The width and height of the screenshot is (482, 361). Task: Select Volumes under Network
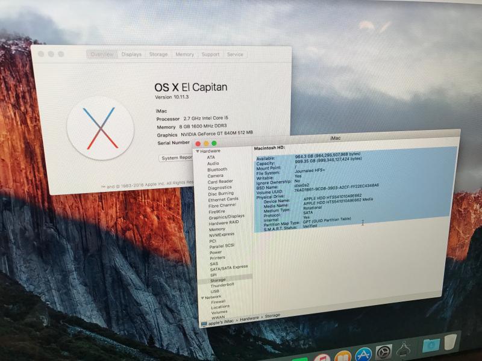[x=219, y=312]
